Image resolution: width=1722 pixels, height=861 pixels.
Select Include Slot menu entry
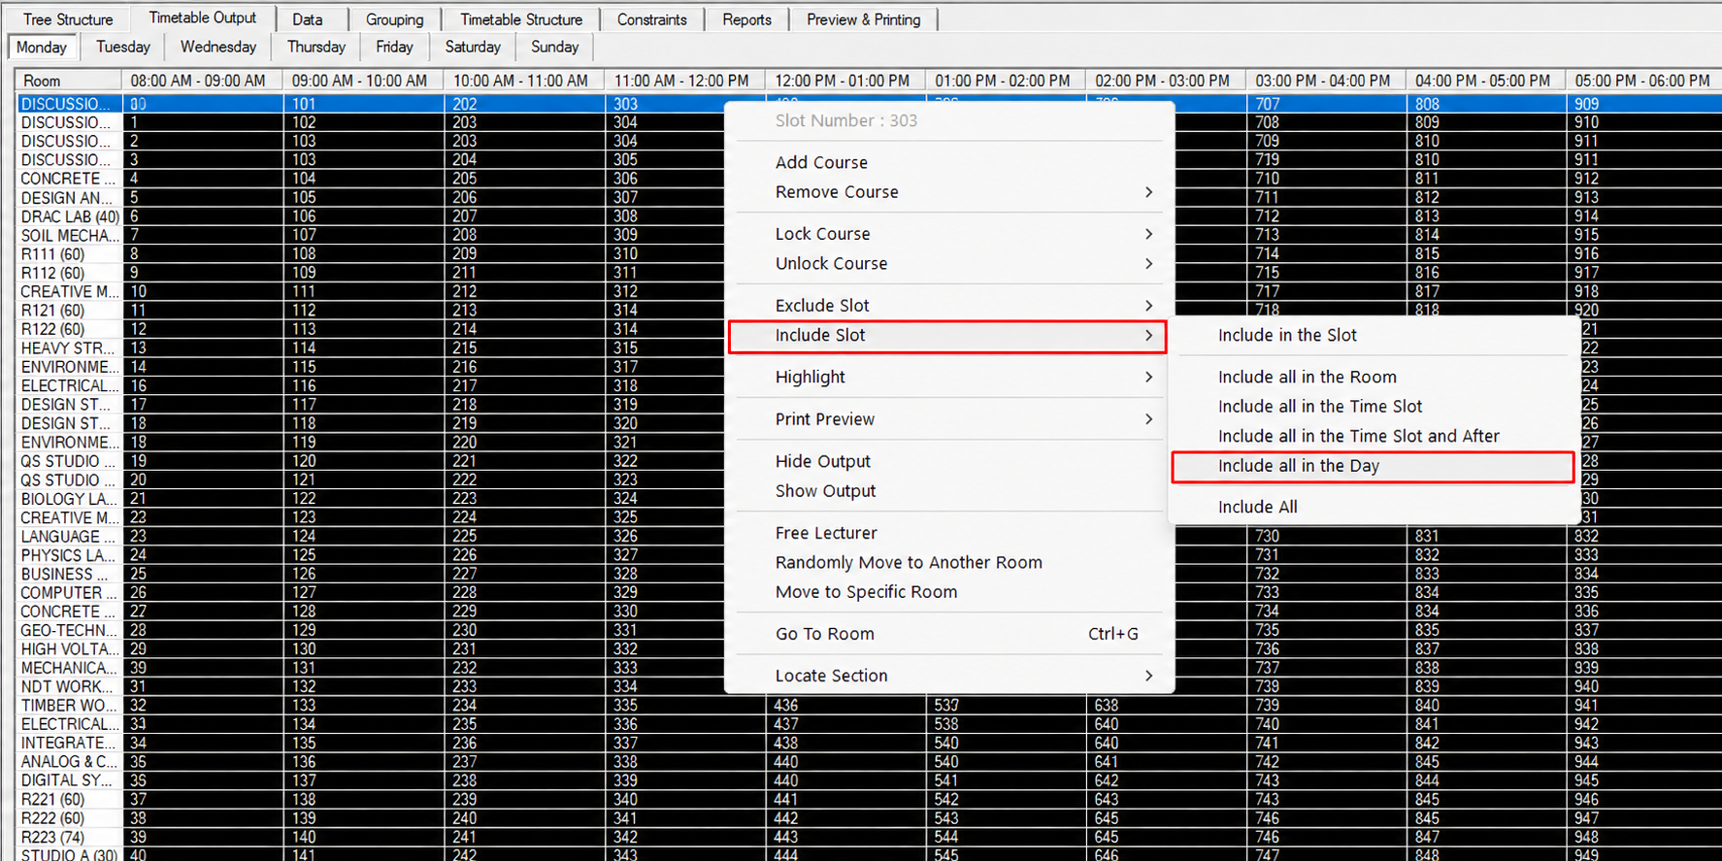point(947,336)
